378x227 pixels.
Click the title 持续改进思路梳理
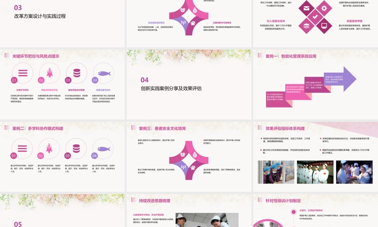155,201
